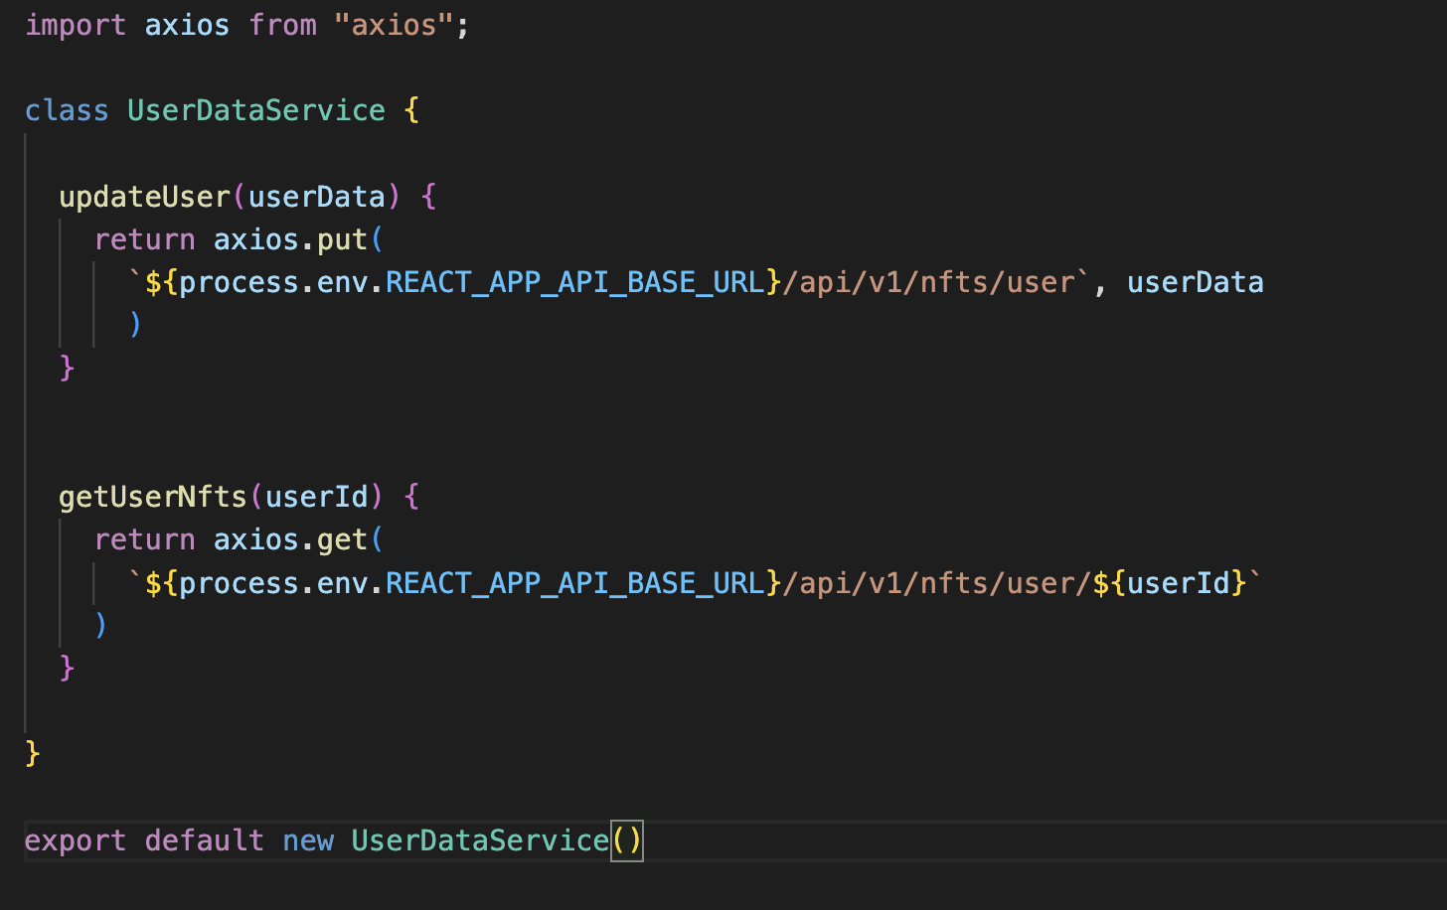Click the highlighted parentheses after UserDataService

[627, 840]
